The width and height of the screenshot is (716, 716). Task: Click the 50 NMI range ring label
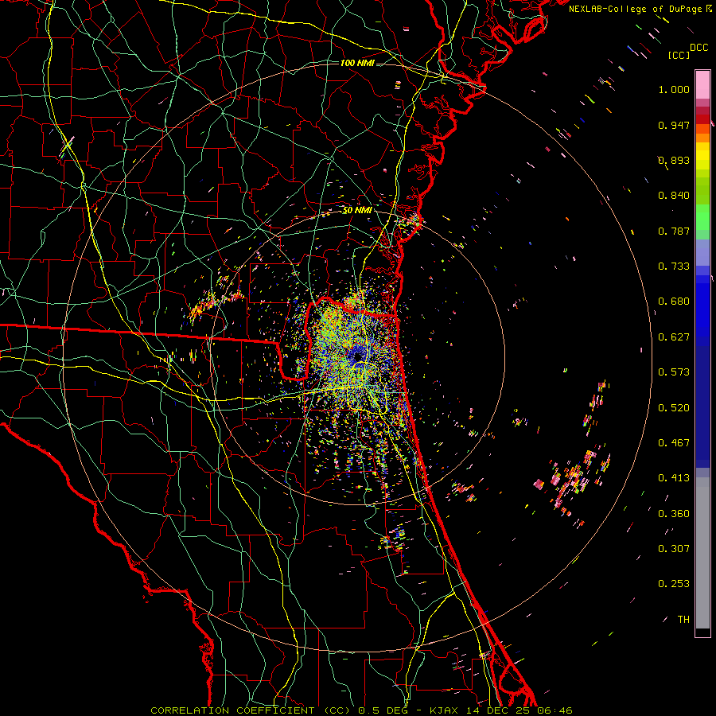(x=357, y=211)
